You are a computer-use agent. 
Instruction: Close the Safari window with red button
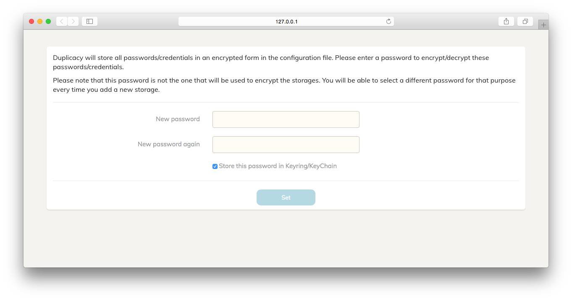coord(31,21)
